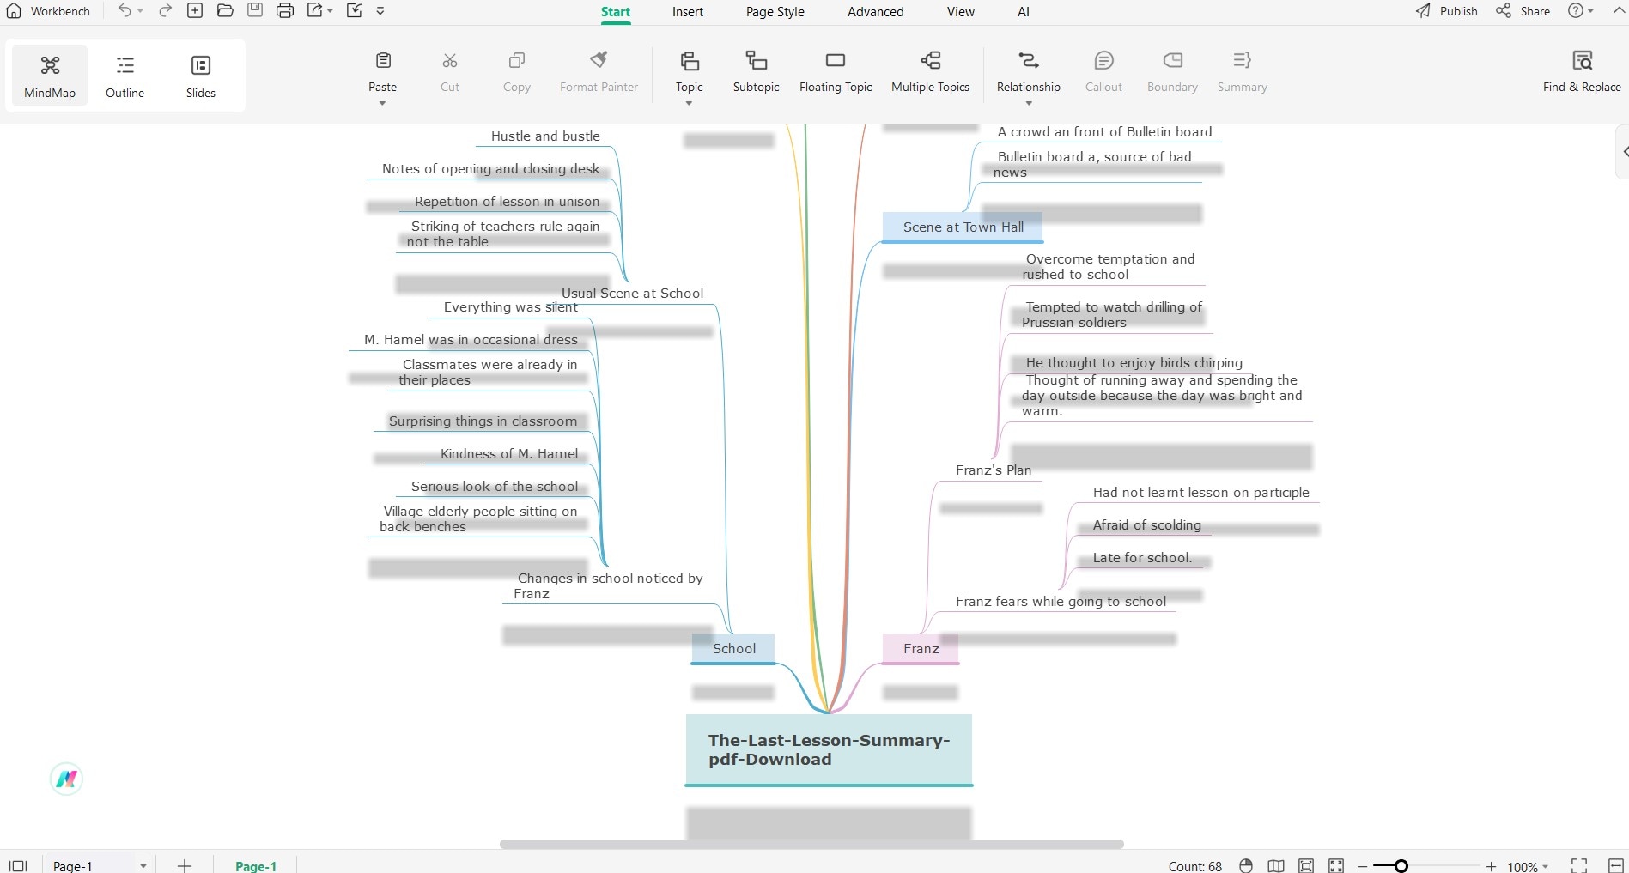Open the View tab
The image size is (1629, 873).
pyautogui.click(x=961, y=12)
